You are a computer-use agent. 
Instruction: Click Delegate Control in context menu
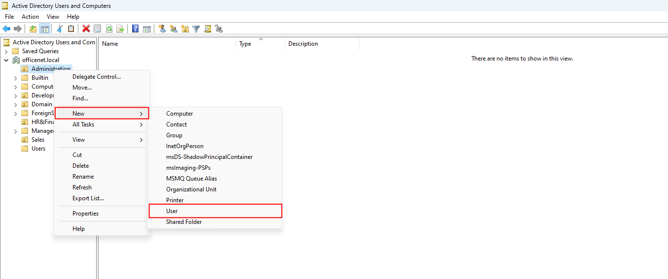pos(97,77)
